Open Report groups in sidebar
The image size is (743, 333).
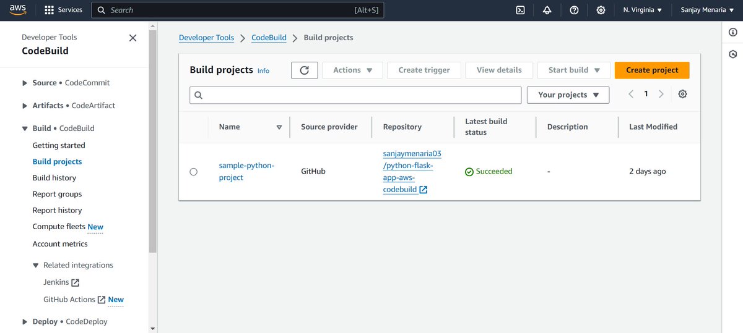point(57,194)
